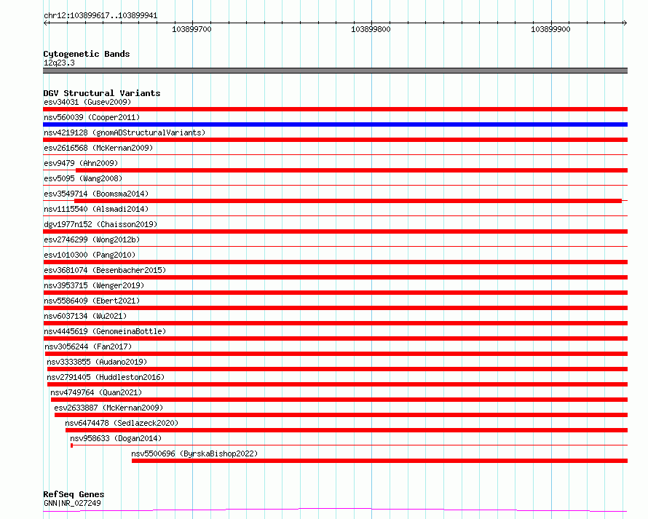Open variant dgv1977n152 (Chaisson2019)

100,224
